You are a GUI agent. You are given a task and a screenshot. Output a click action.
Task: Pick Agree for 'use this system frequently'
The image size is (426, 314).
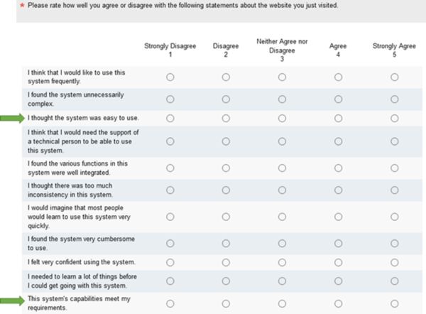[x=338, y=77]
